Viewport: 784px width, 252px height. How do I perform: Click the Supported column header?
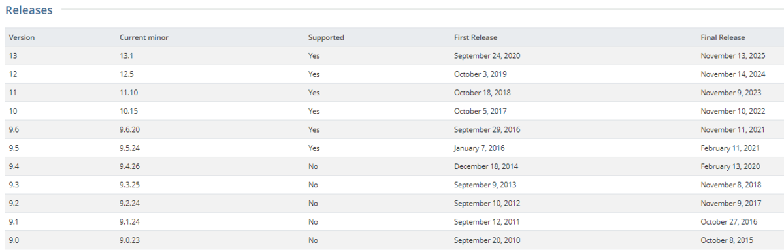pyautogui.click(x=326, y=37)
